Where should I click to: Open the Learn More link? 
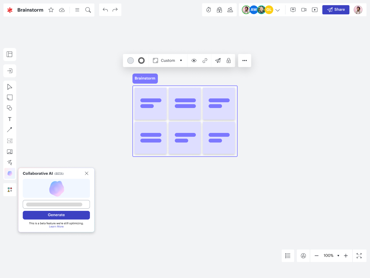pyautogui.click(x=56, y=227)
